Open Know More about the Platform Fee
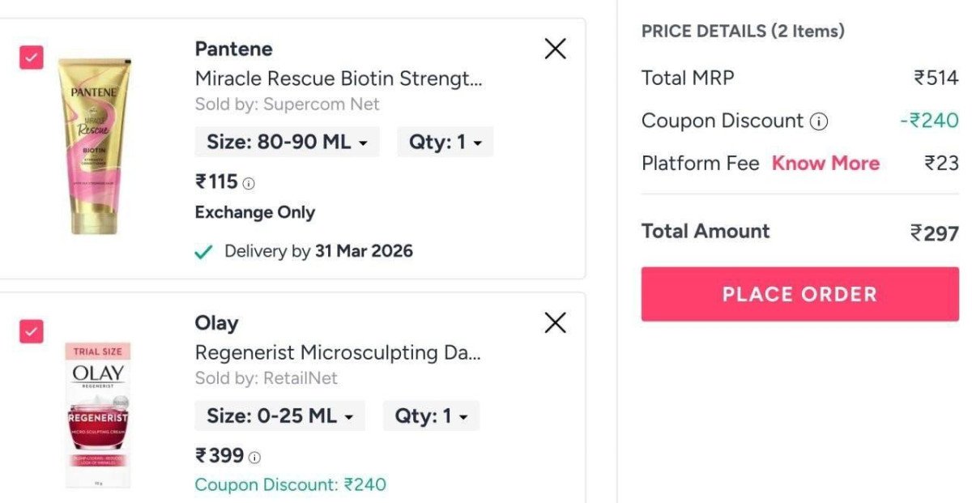Screen dimensions: 972x503 coord(825,163)
